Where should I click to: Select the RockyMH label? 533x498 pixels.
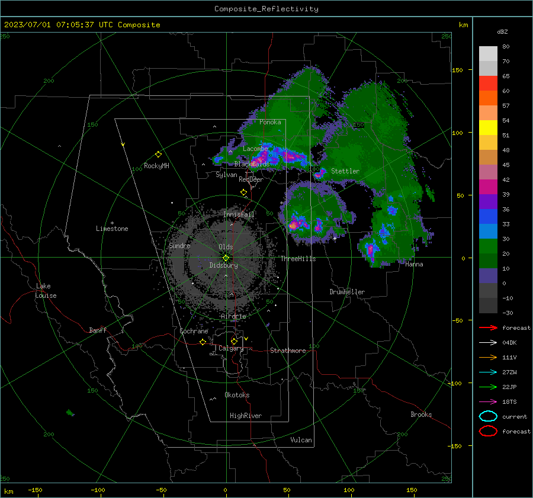[x=156, y=166]
